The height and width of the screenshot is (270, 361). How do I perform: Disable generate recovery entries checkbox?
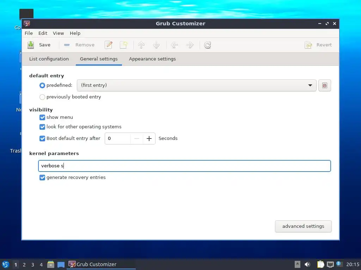pyautogui.click(x=42, y=178)
